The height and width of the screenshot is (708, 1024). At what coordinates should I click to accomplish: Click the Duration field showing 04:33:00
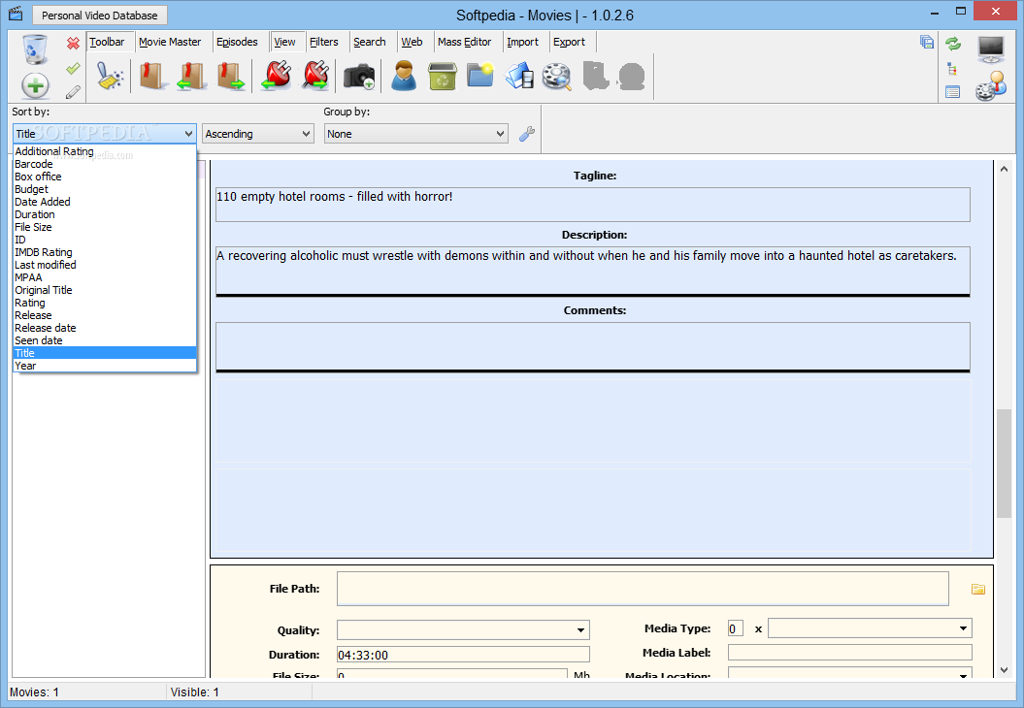[464, 655]
